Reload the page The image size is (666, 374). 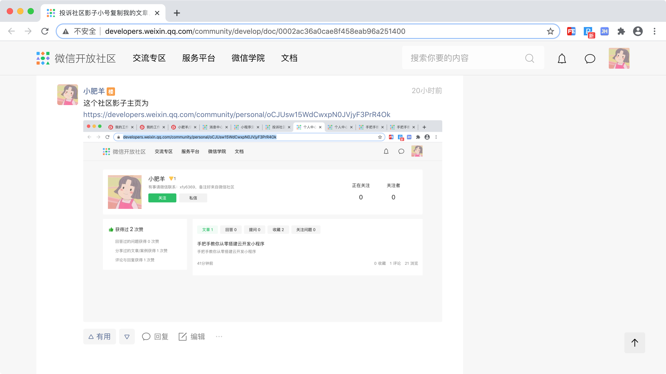[x=45, y=31]
